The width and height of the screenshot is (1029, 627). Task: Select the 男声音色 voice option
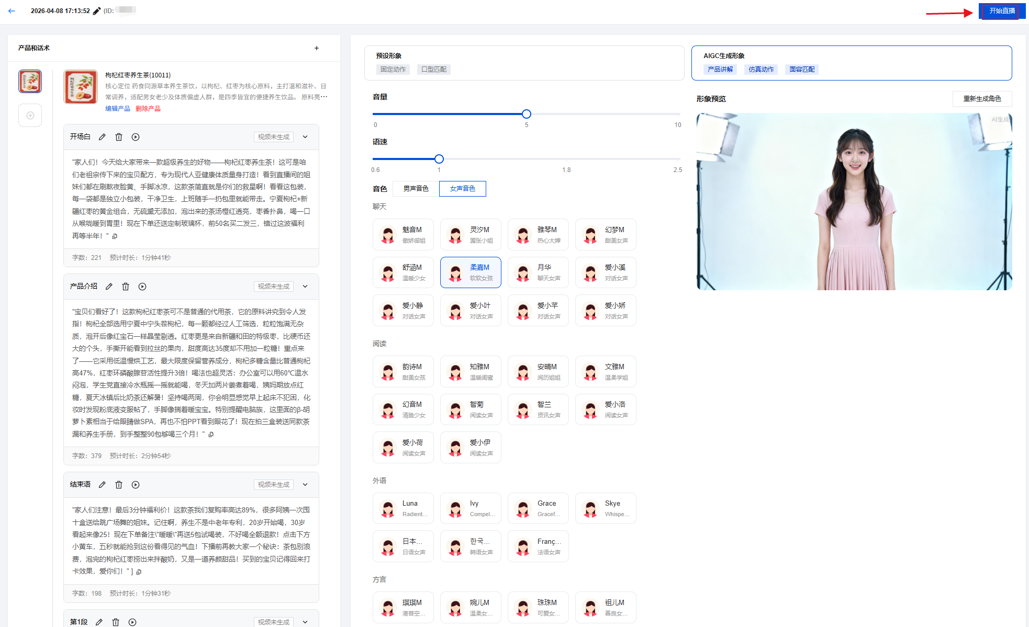click(416, 189)
